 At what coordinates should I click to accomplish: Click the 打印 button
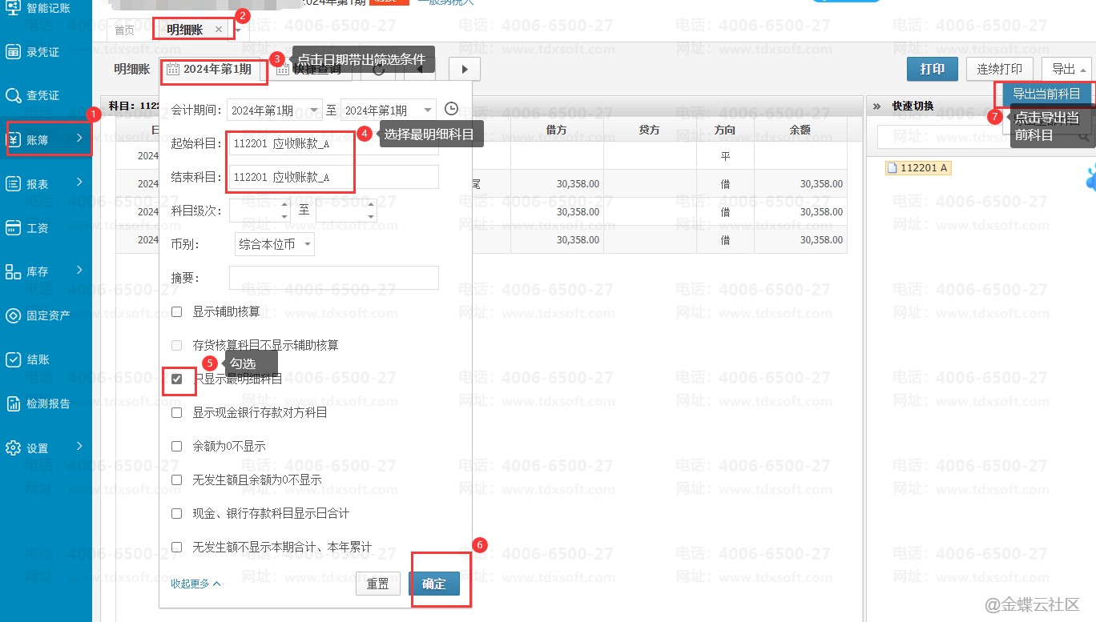[932, 70]
